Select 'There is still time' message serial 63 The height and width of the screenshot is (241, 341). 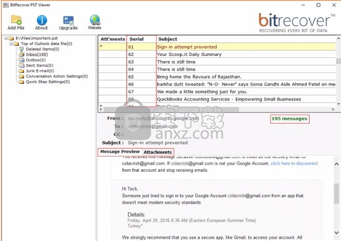point(217,62)
